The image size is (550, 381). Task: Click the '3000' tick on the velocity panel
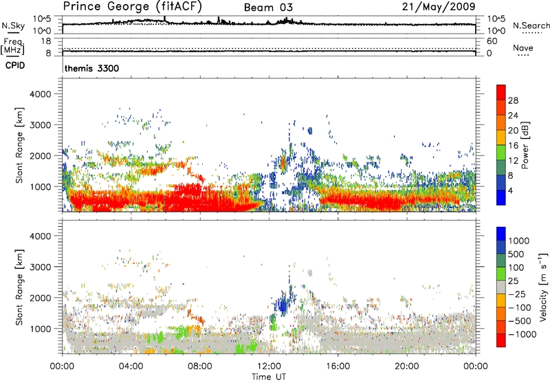pyautogui.click(x=41, y=267)
